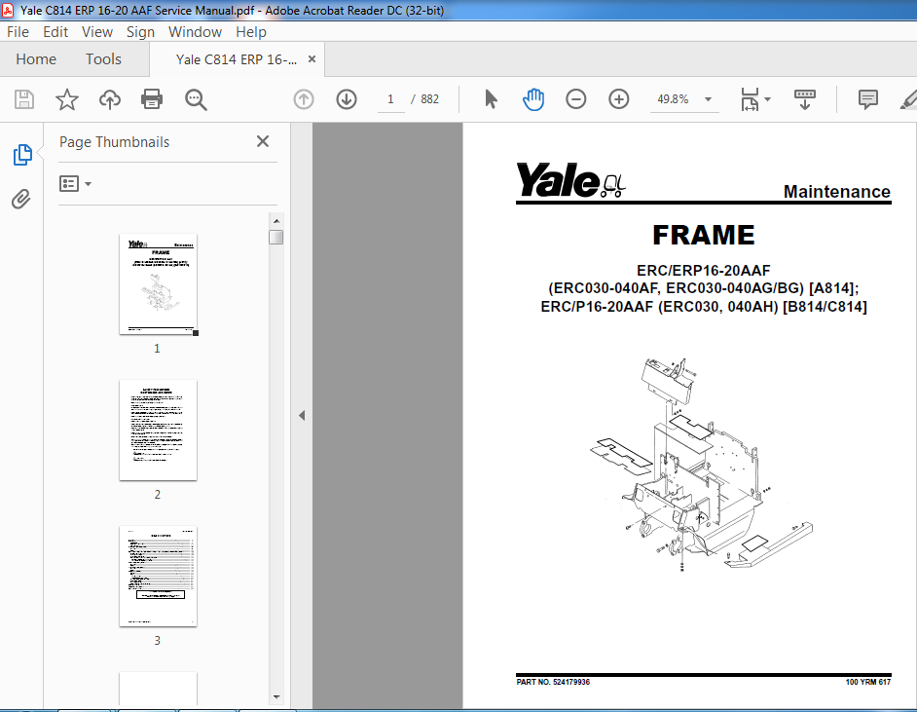
Task: Open the Sign menu
Action: pyautogui.click(x=140, y=32)
